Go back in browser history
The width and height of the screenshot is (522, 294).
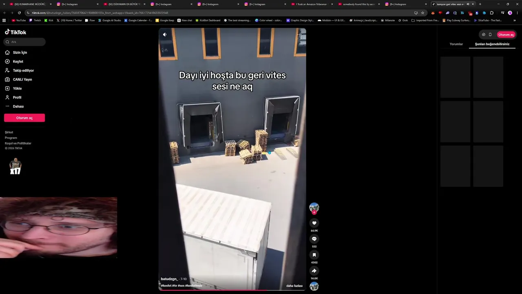pos(4,13)
